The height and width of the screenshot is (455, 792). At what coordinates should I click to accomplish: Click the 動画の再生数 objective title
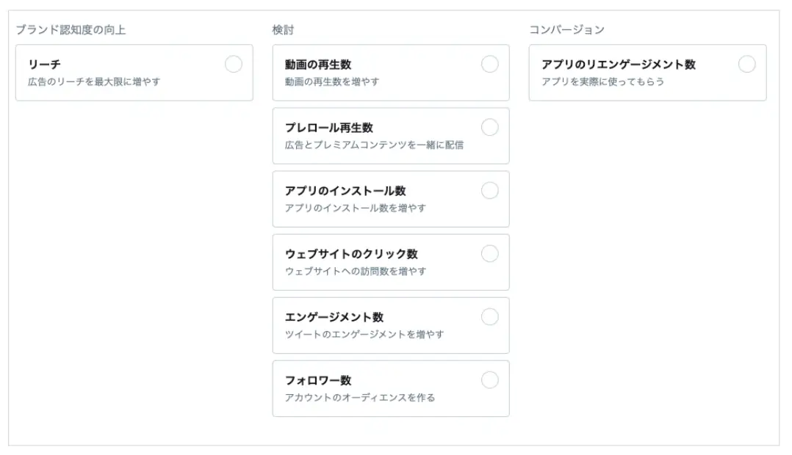point(318,65)
